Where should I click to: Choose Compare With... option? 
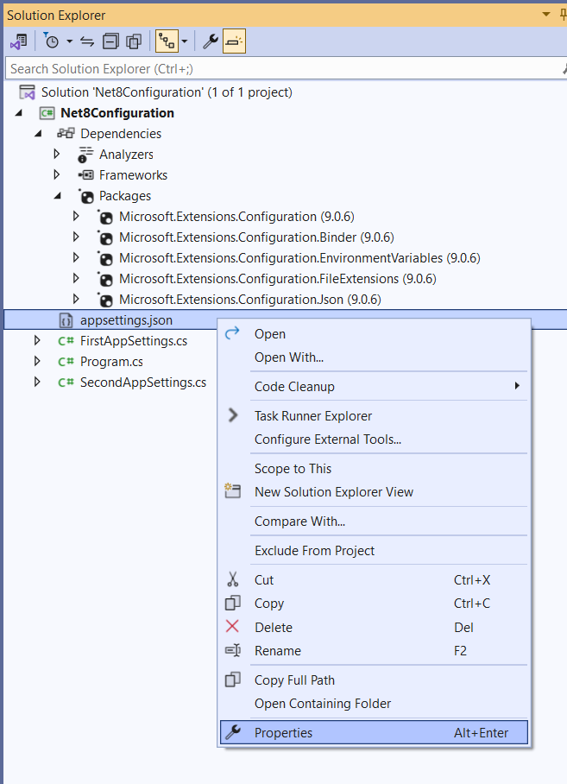click(x=374, y=521)
